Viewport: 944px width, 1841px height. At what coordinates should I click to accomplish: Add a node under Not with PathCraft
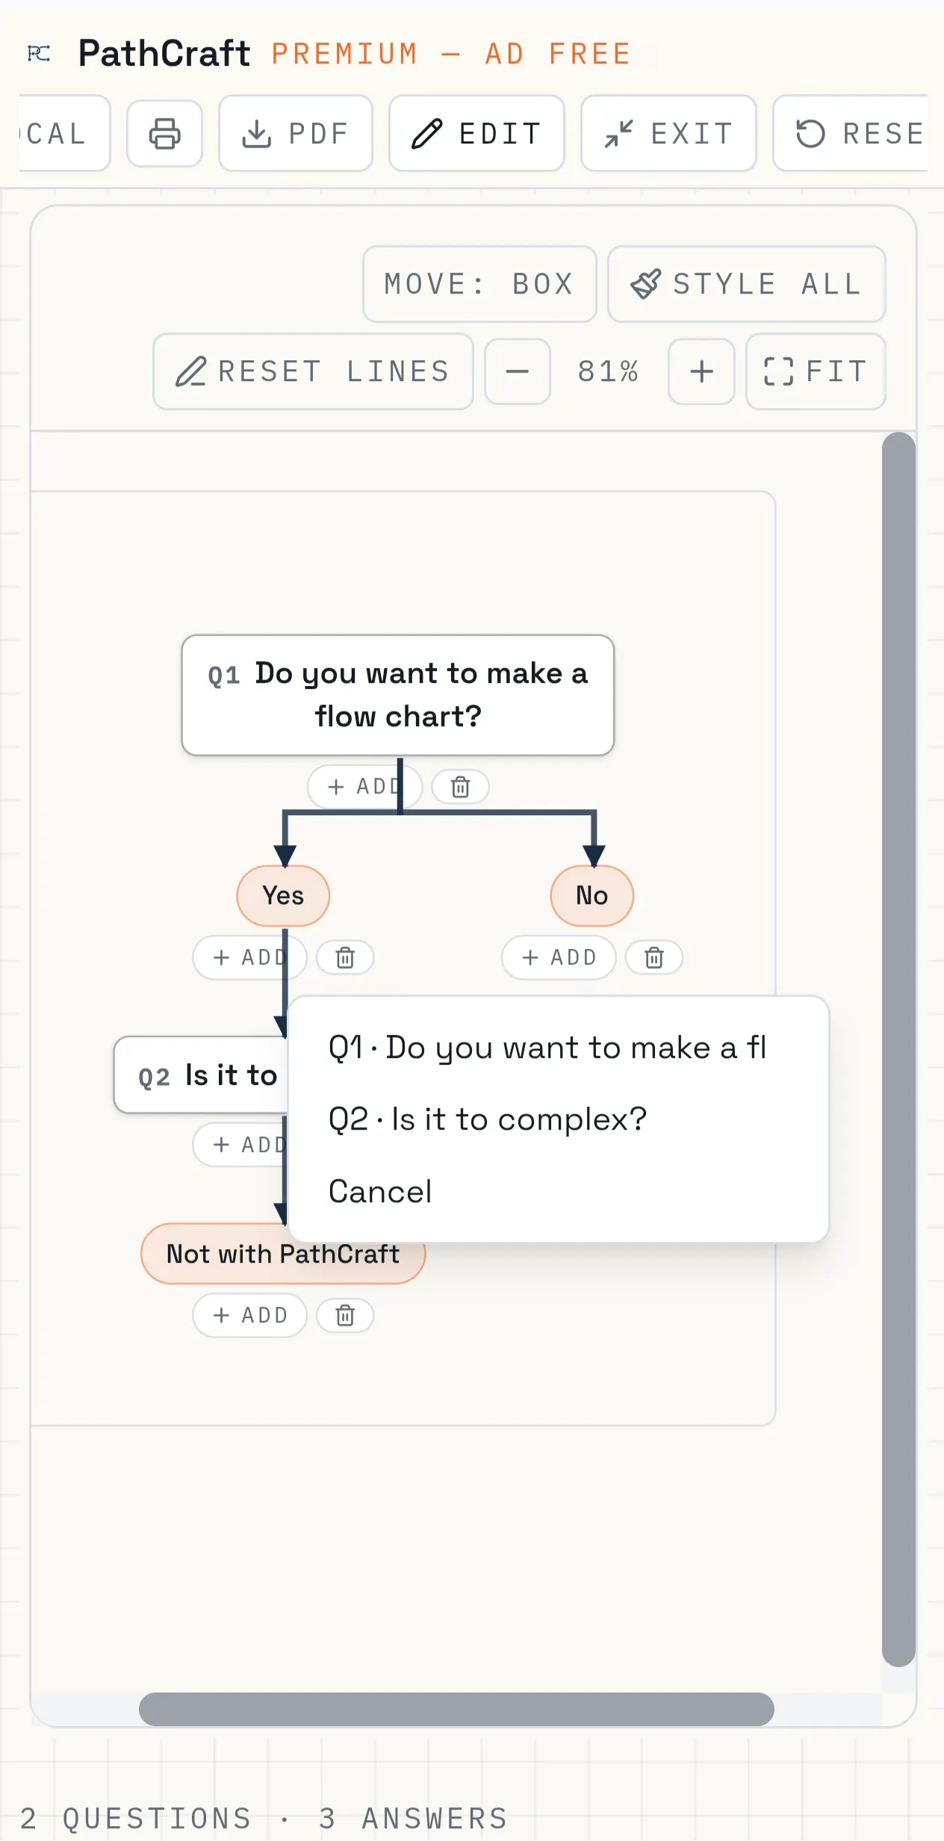[249, 1315]
